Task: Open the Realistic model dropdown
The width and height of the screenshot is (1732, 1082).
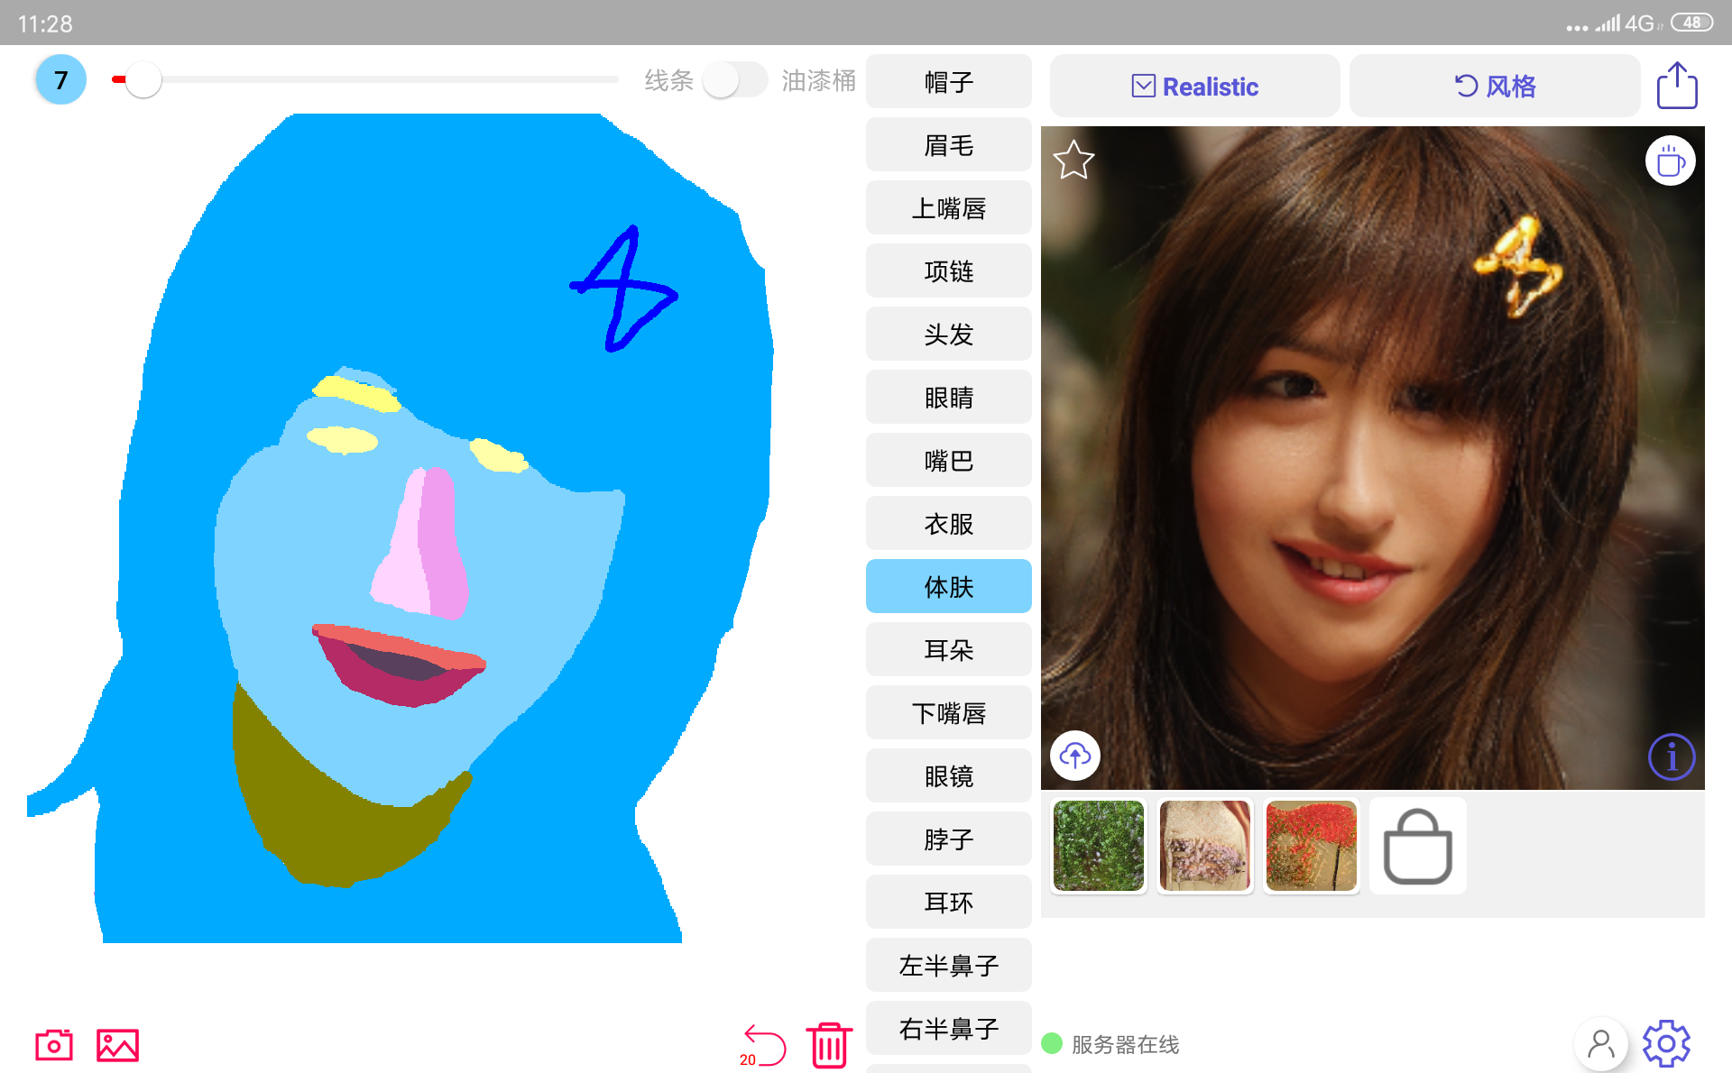Action: tap(1194, 86)
